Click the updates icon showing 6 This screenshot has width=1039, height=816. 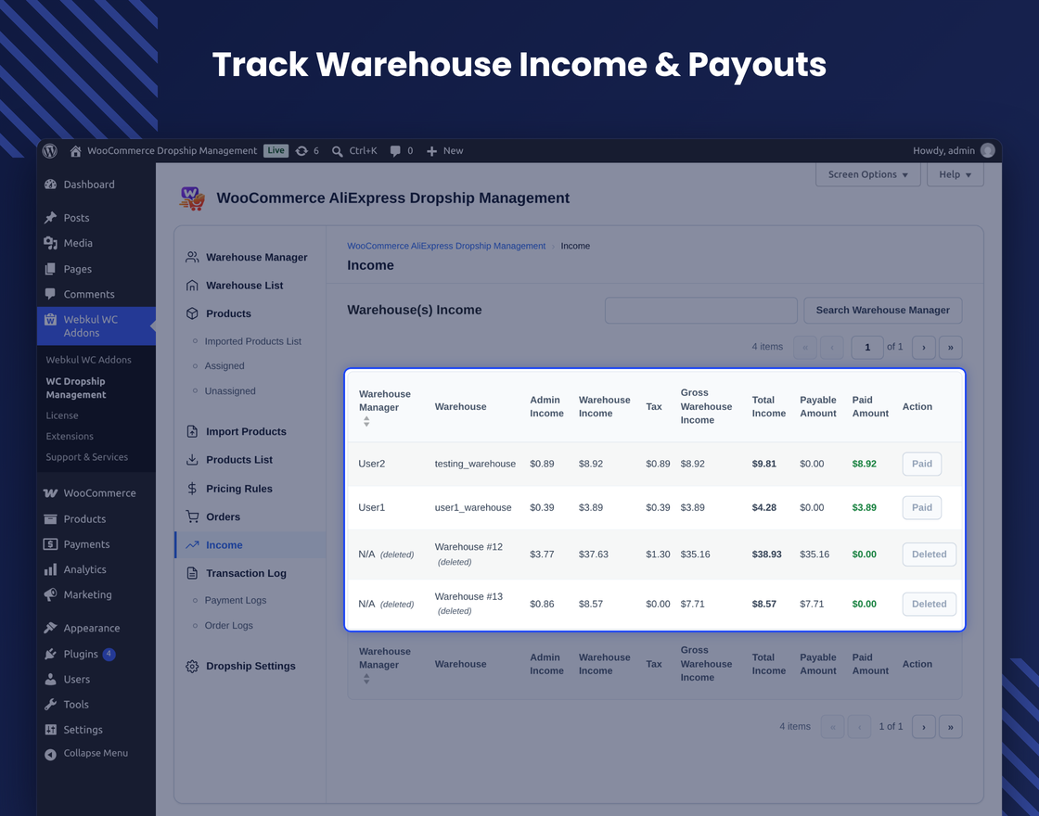tap(301, 151)
